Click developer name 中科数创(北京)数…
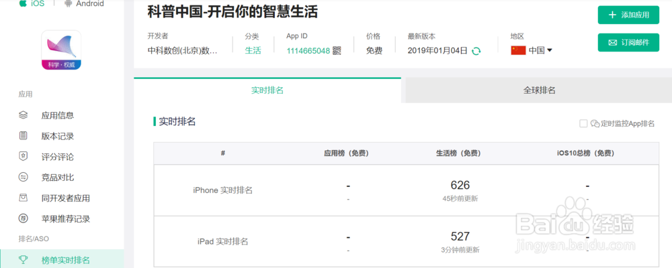The height and width of the screenshot is (268, 672). 183,50
